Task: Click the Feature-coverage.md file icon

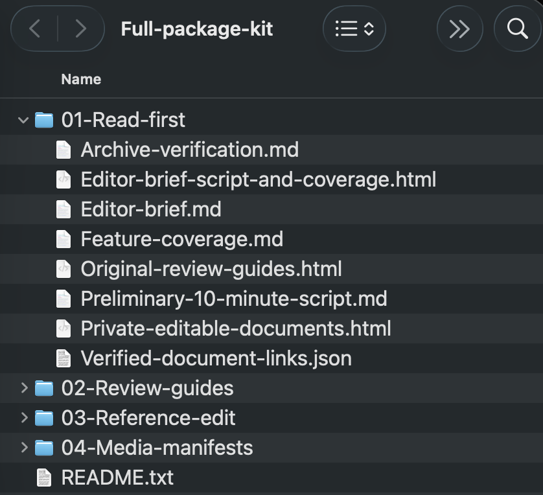Action: (x=64, y=239)
